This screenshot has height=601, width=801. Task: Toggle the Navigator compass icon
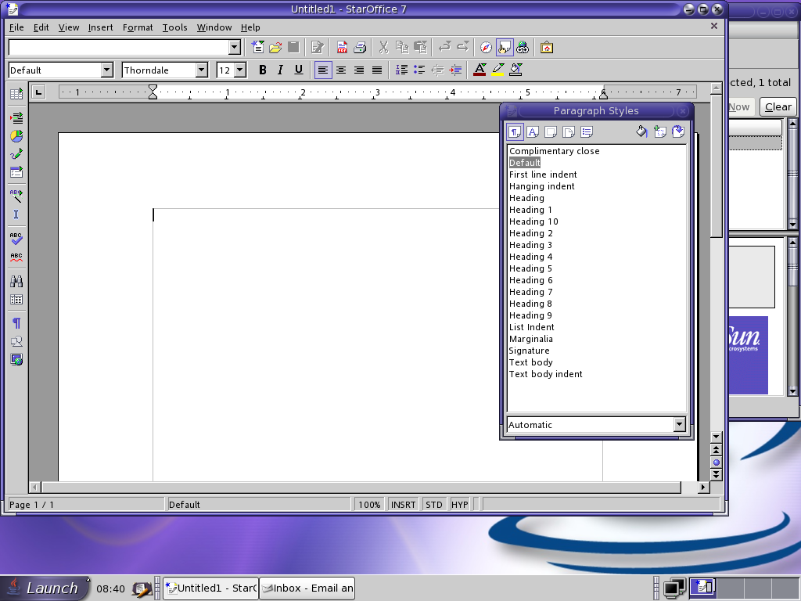tap(486, 48)
